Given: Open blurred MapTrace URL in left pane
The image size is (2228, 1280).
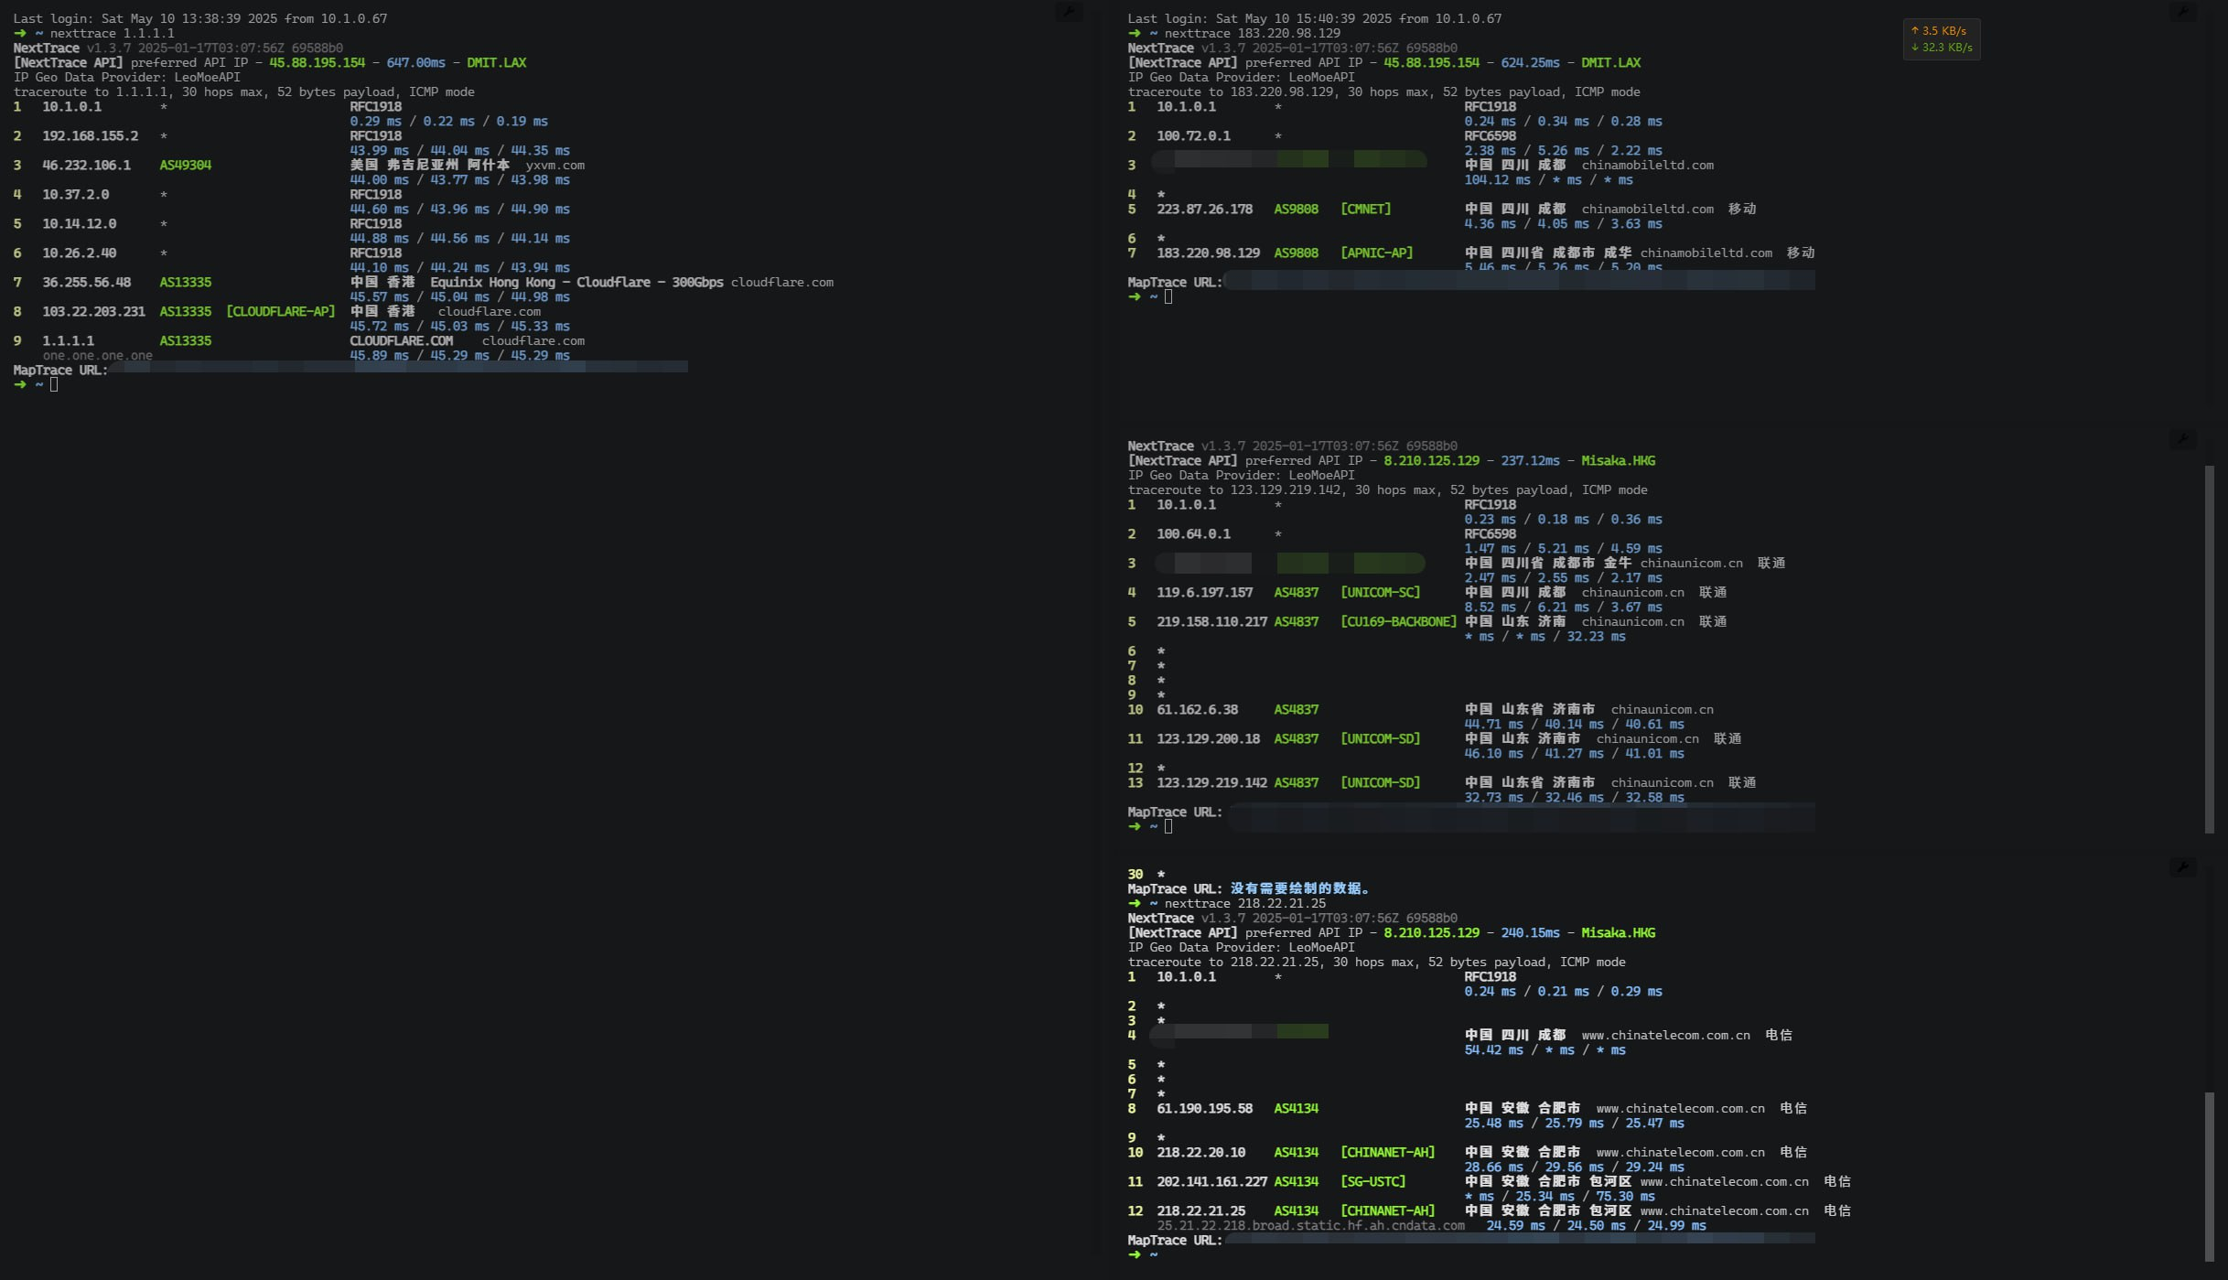Looking at the screenshot, I should [x=398, y=367].
